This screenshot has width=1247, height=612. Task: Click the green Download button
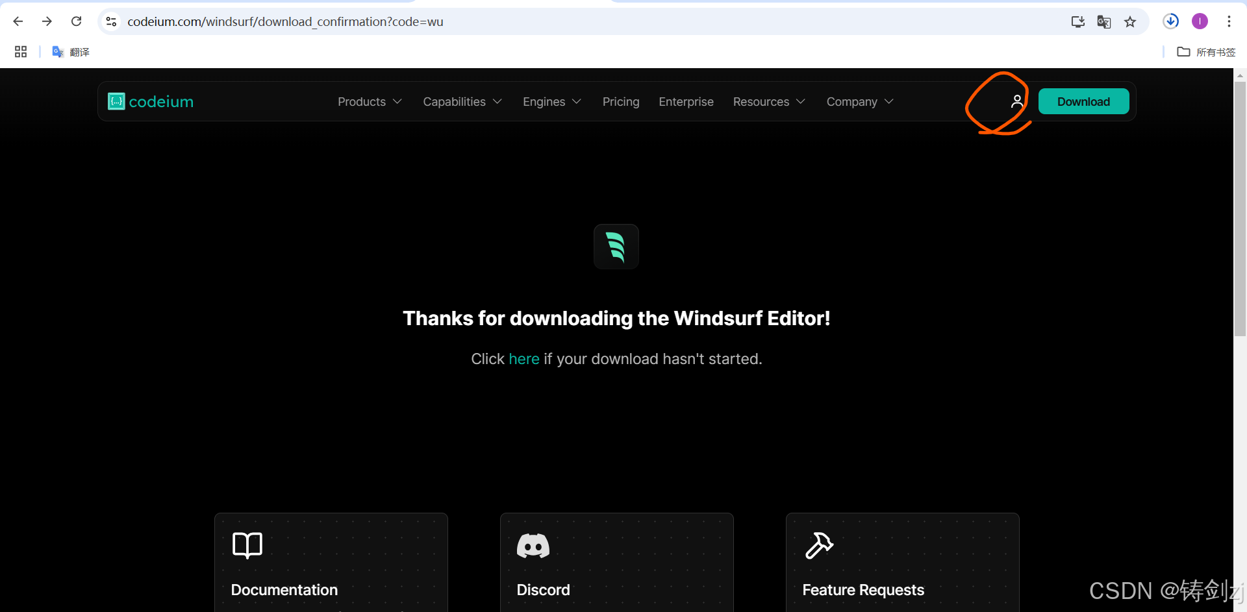(x=1083, y=101)
